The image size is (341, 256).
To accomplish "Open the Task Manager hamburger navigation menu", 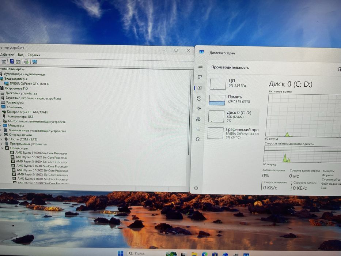I will click(200, 66).
